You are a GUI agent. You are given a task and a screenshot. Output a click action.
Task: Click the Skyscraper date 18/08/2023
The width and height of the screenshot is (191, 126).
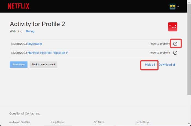tap(19, 44)
